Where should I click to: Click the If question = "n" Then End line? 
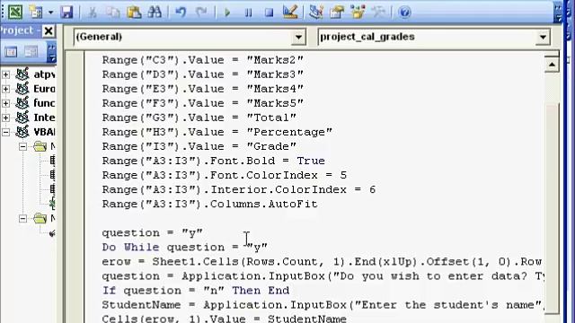pyautogui.click(x=196, y=291)
